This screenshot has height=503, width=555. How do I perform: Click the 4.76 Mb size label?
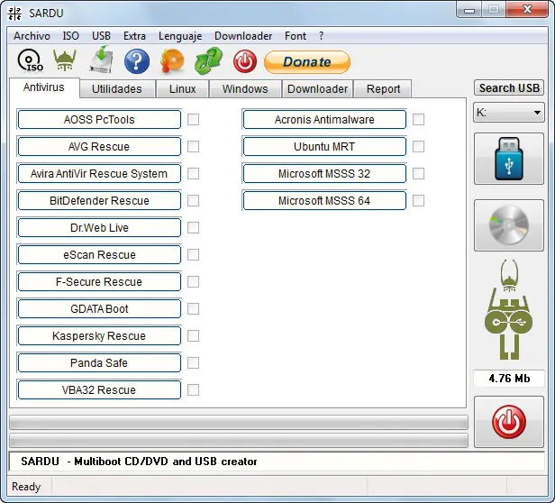[509, 379]
